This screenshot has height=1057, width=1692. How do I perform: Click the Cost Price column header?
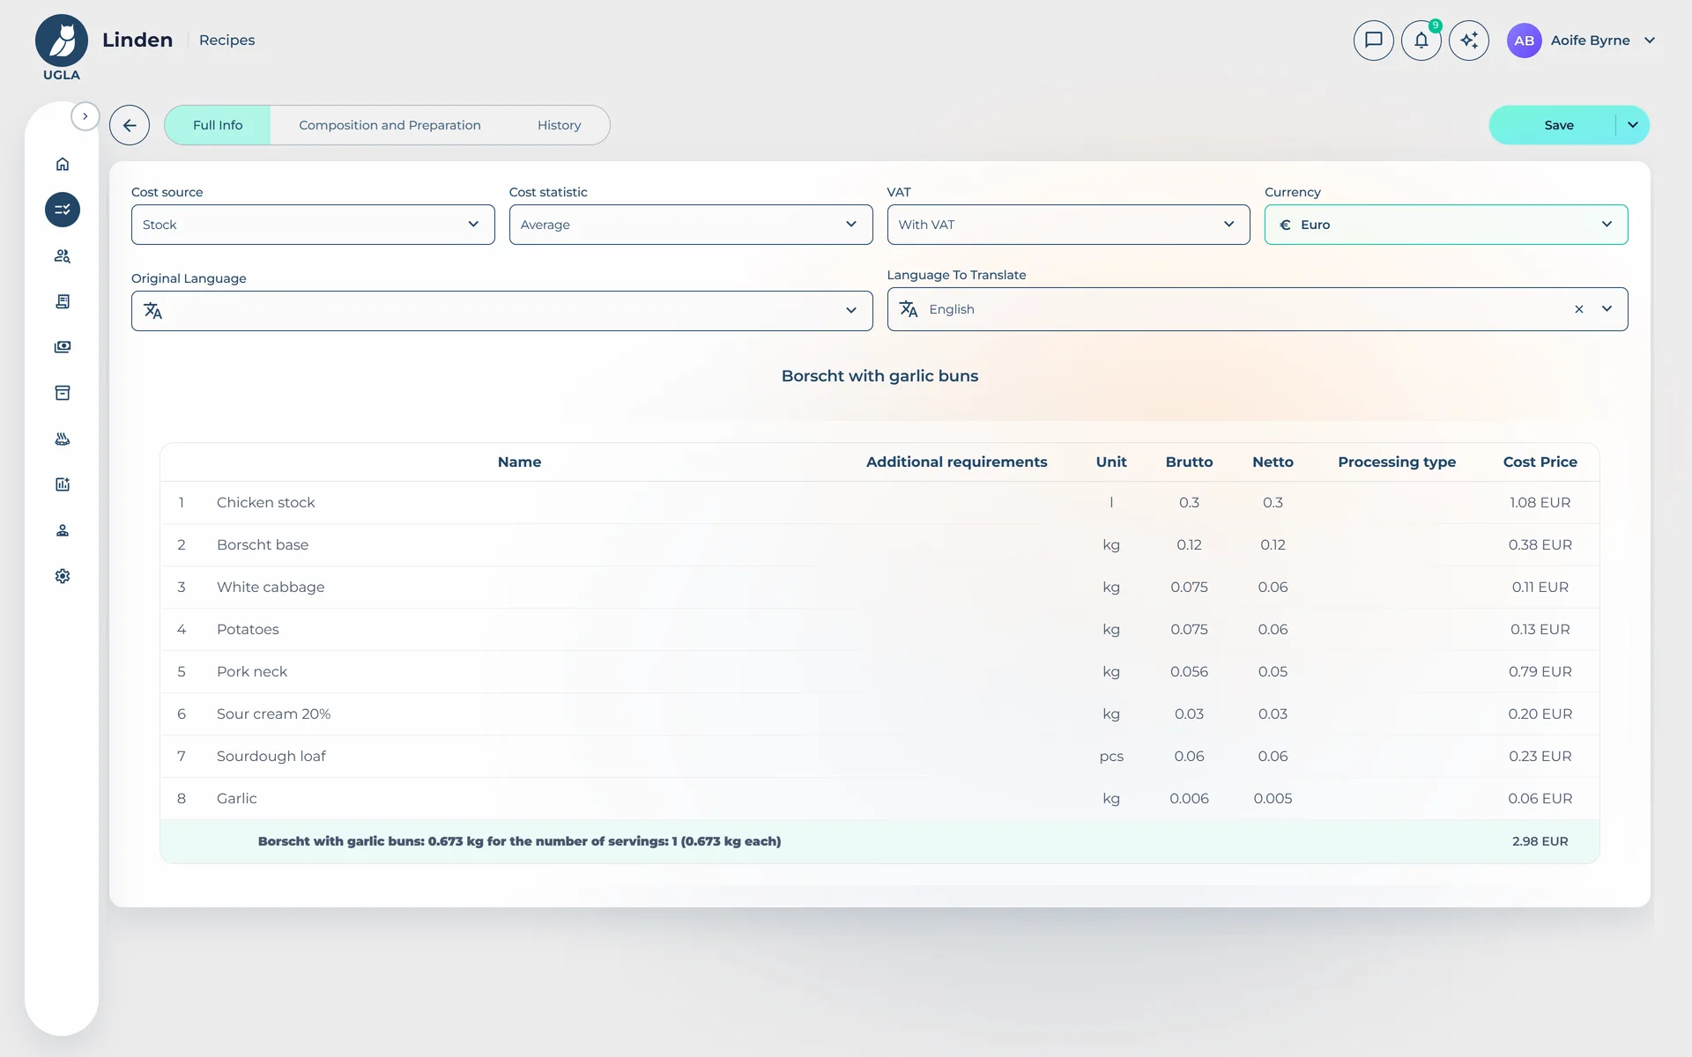1540,462
